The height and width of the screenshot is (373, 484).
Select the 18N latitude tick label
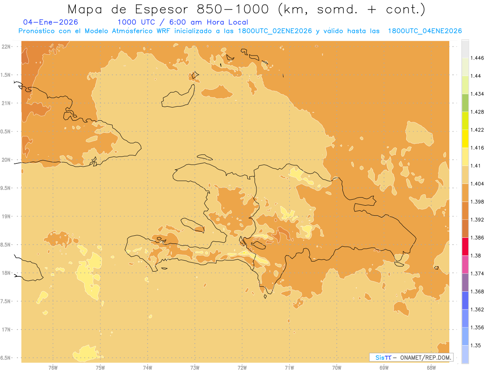[6, 273]
